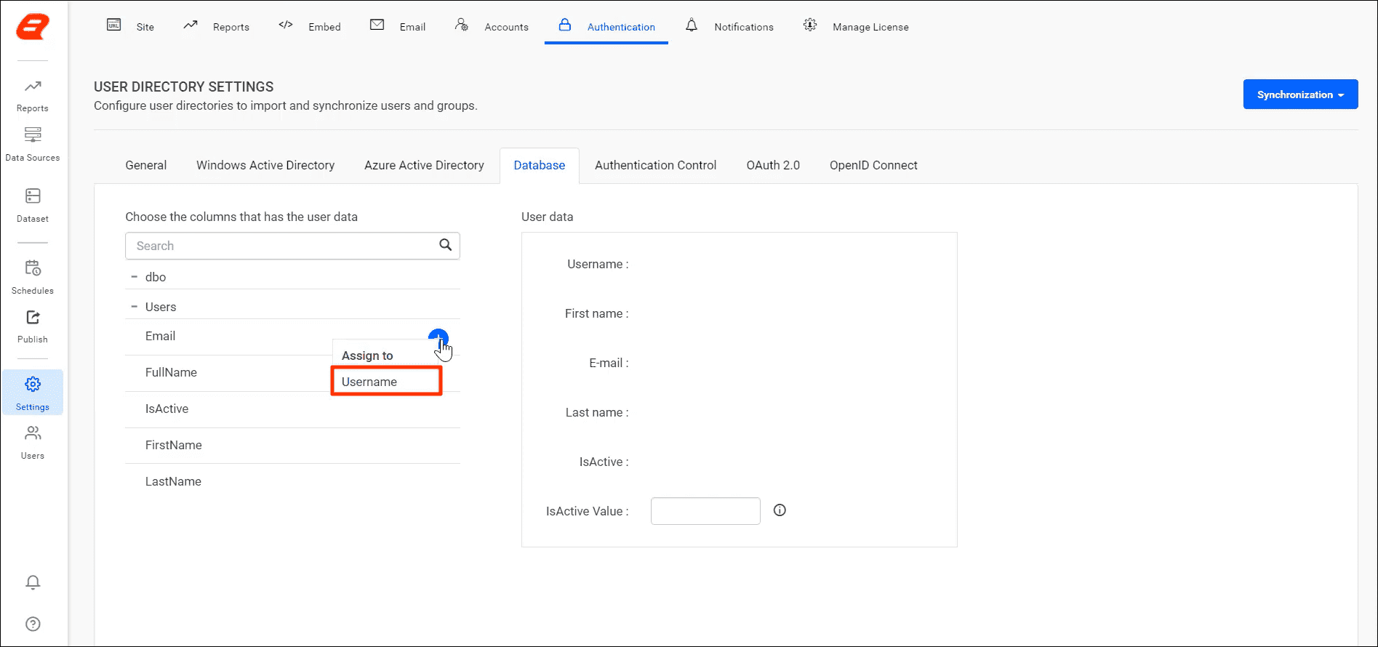Click the Embed code icon
Viewport: 1378px width, 647px height.
tap(286, 25)
